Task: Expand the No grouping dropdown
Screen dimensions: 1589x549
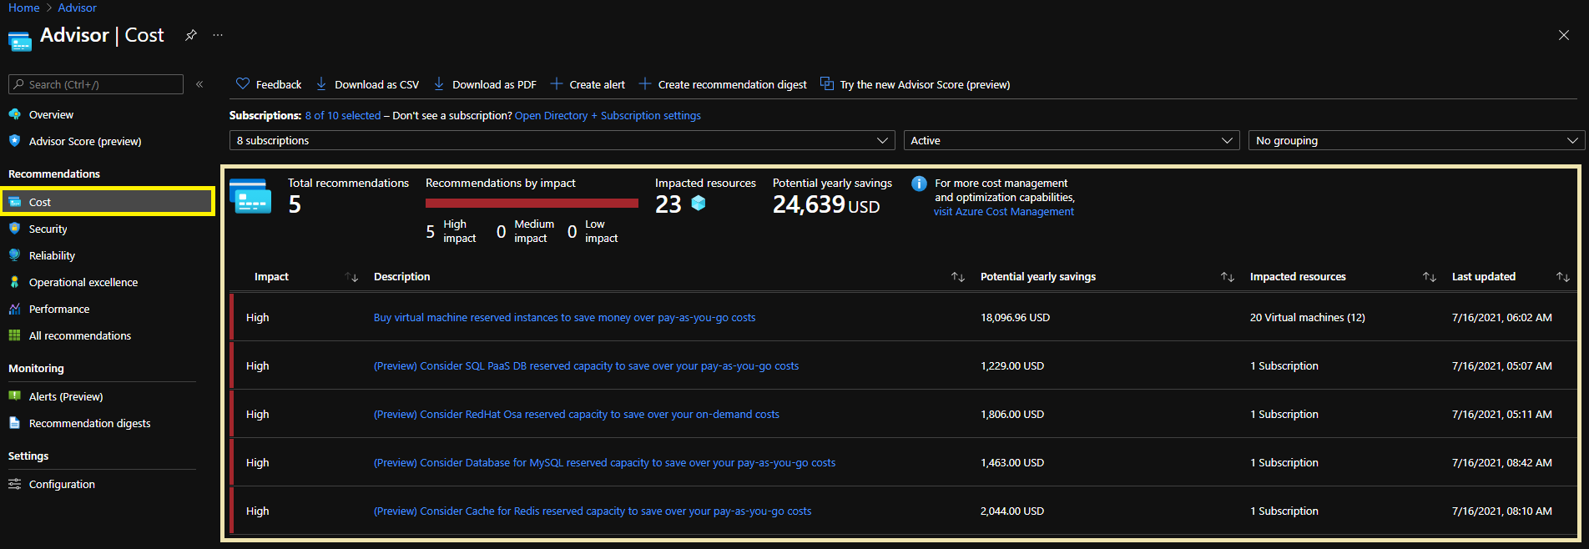Action: coord(1416,140)
